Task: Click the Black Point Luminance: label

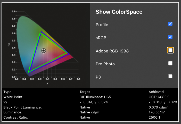Action: click(x=22, y=107)
